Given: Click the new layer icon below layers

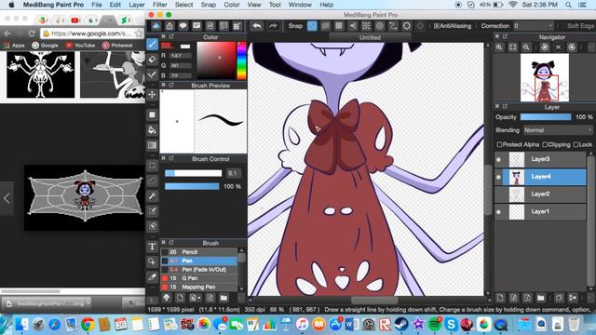Looking at the screenshot, I should pyautogui.click(x=500, y=298).
